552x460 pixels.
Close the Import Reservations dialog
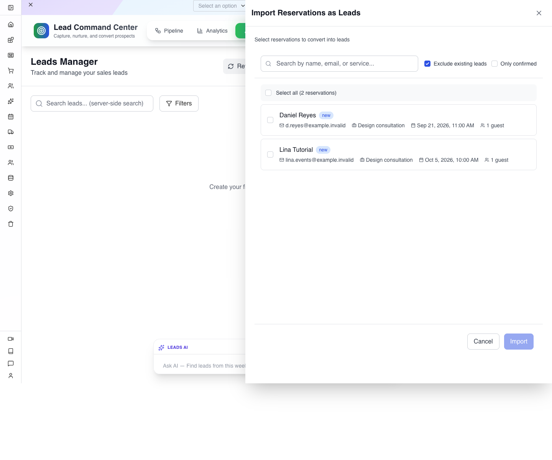[x=539, y=13]
